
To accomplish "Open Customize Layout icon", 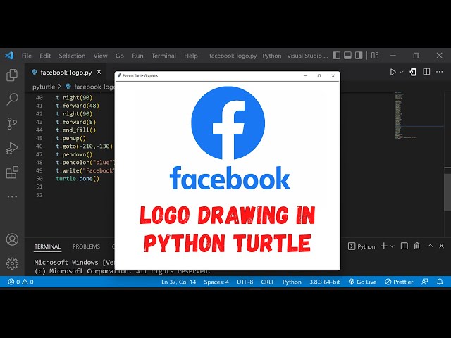I will (x=375, y=55).
